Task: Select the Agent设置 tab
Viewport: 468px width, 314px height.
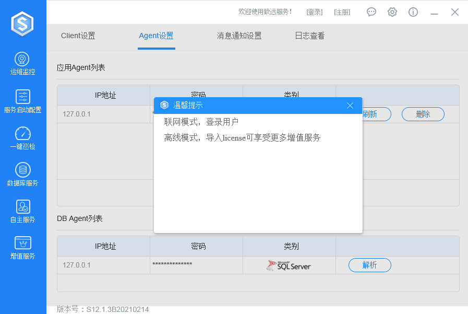Action: coord(156,36)
